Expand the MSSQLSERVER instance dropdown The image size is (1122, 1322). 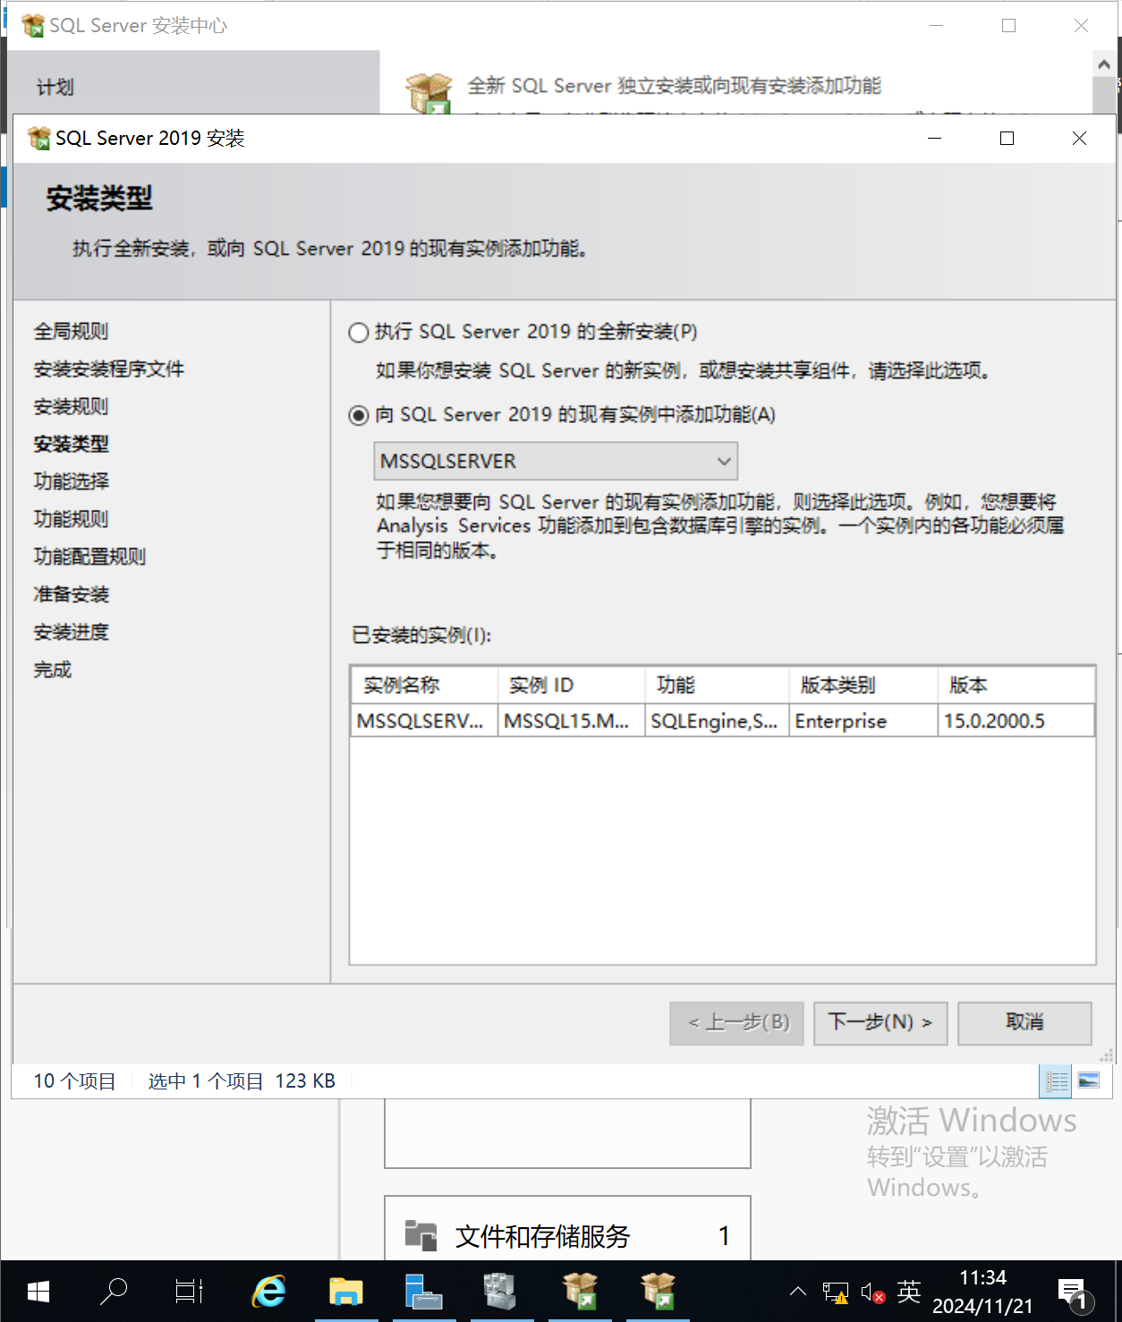pyautogui.click(x=556, y=462)
